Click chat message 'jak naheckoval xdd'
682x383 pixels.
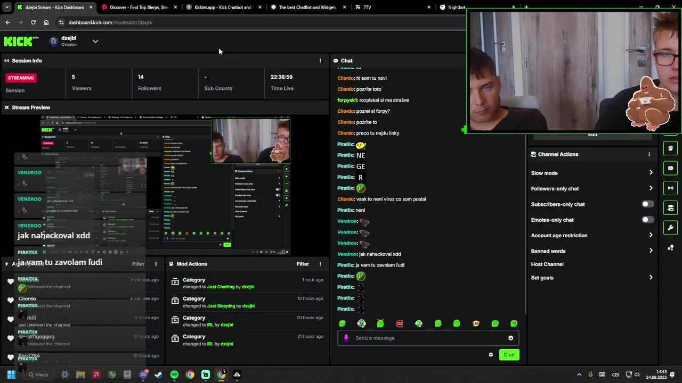pos(380,254)
